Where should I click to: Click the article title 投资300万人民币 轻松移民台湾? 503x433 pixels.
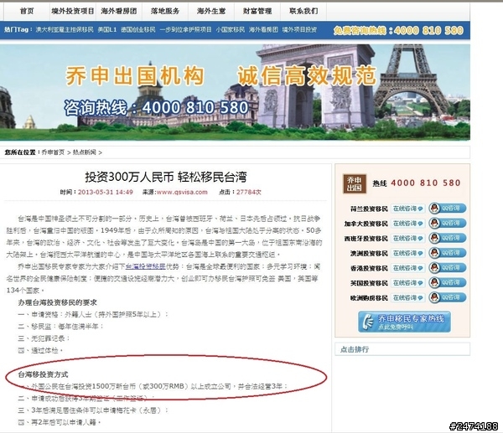point(166,177)
